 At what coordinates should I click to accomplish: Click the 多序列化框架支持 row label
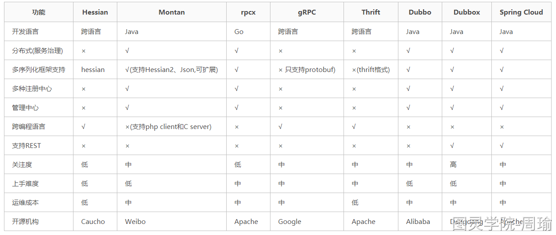coord(39,70)
